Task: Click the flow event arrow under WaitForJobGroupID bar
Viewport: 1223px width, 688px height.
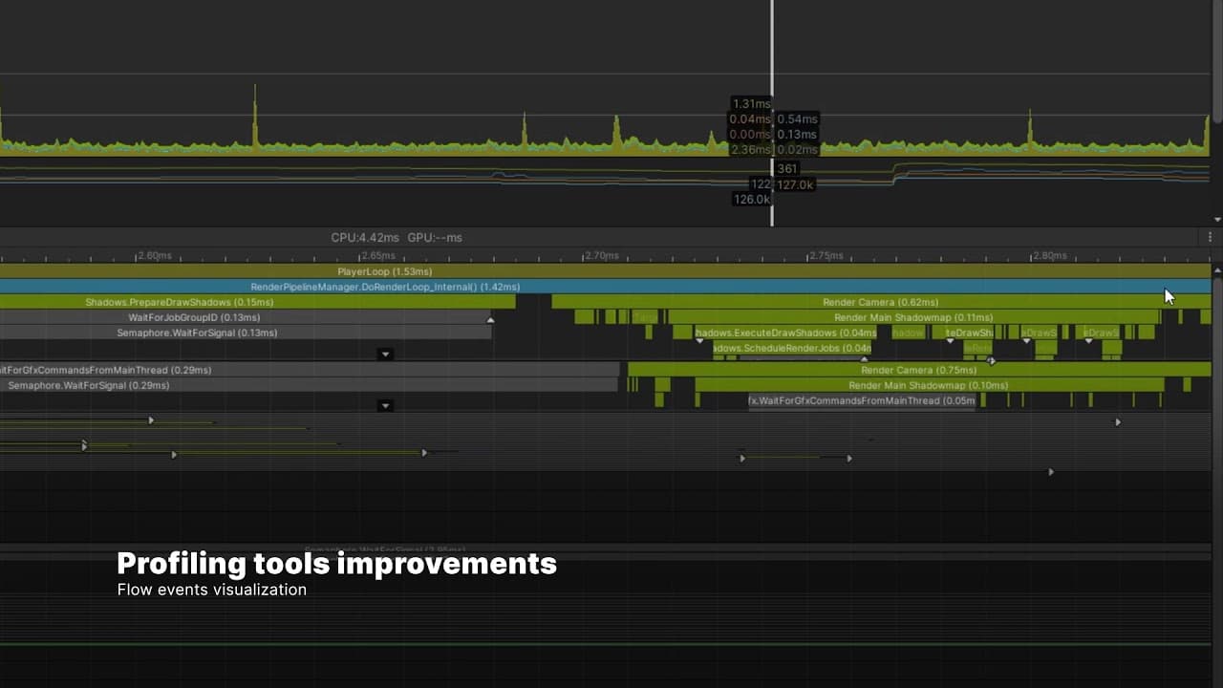Action: pyautogui.click(x=491, y=320)
